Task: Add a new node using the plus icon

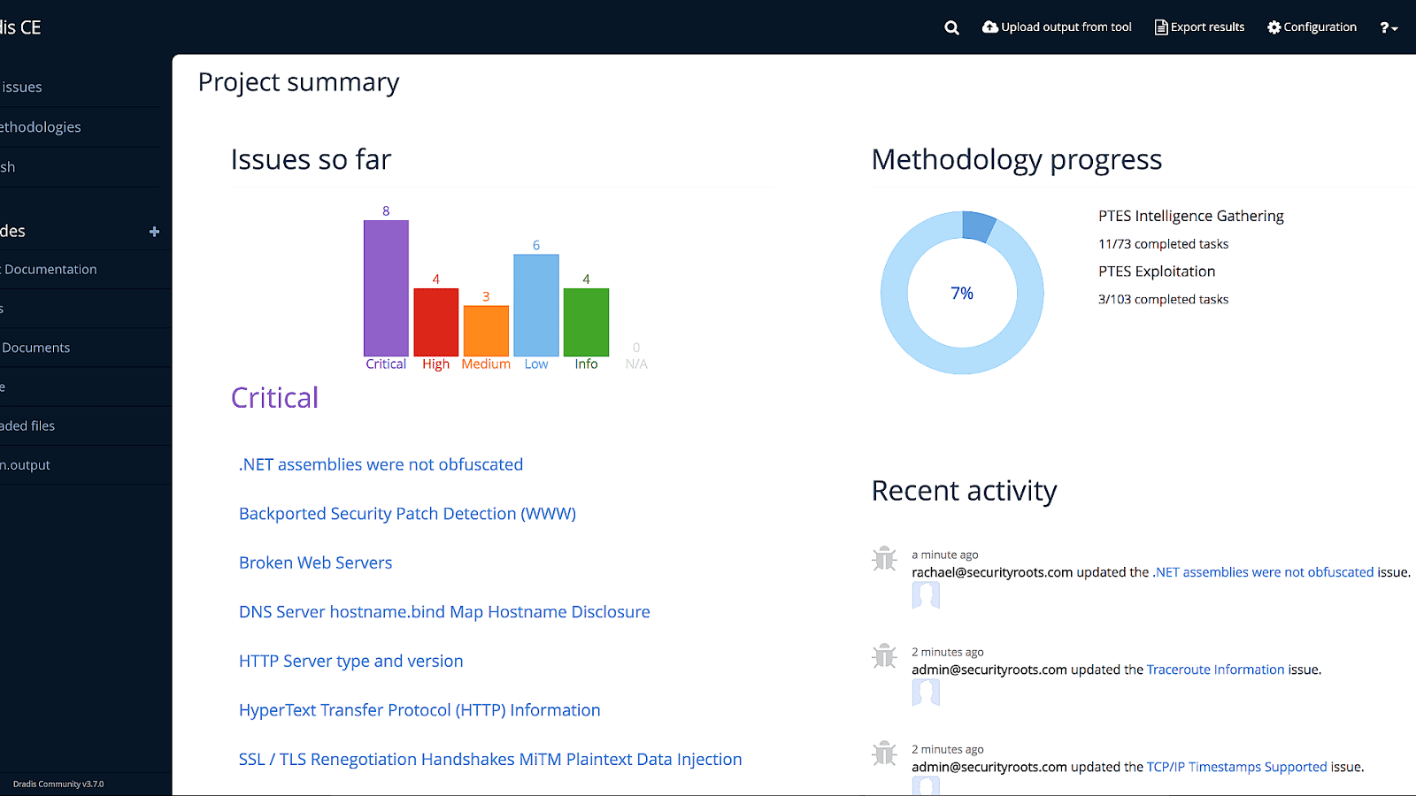Action: click(154, 232)
